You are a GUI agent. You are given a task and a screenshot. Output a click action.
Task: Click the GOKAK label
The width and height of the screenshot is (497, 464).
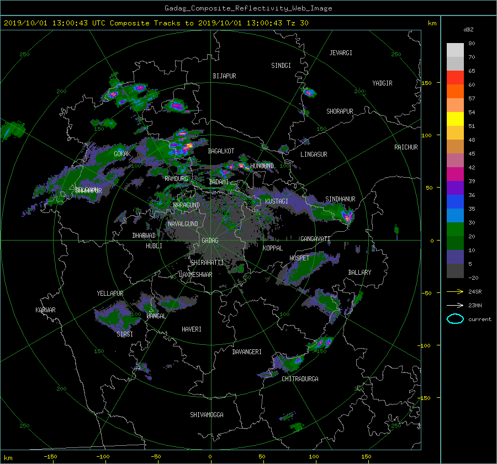click(122, 154)
